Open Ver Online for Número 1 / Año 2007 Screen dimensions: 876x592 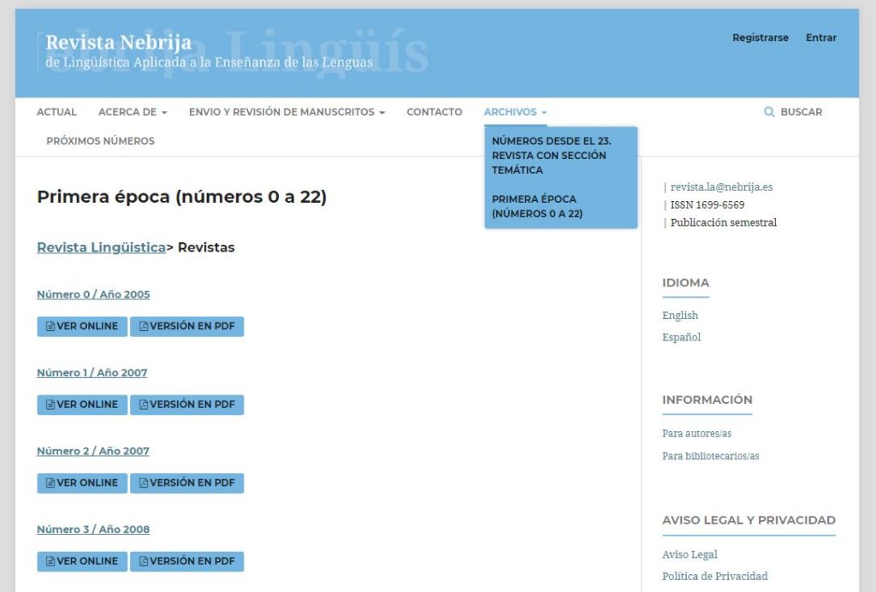coord(82,405)
